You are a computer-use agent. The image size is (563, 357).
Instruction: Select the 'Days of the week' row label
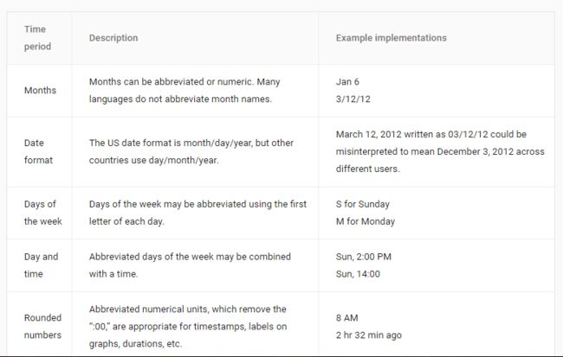pyautogui.click(x=43, y=213)
